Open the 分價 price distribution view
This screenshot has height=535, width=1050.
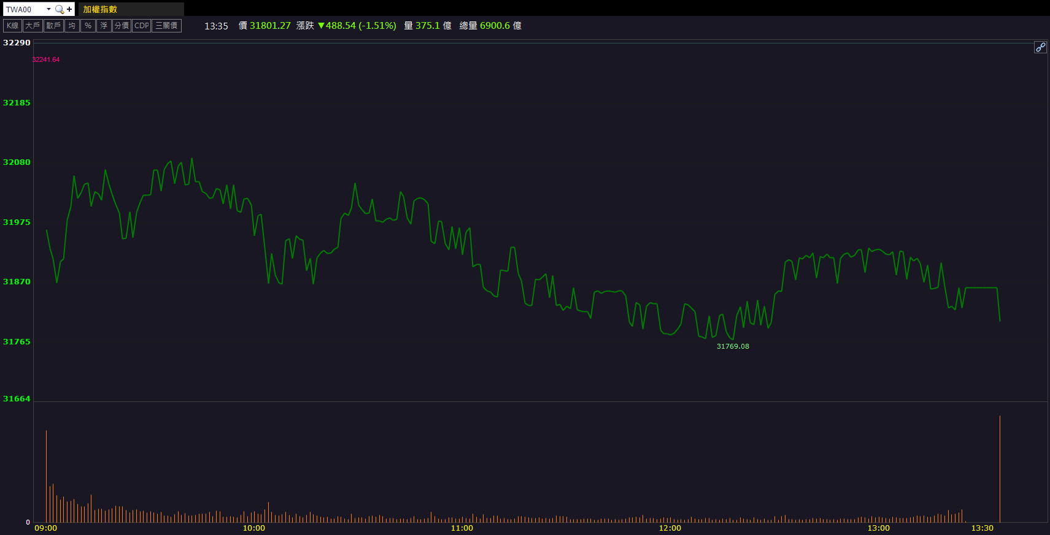(122, 26)
